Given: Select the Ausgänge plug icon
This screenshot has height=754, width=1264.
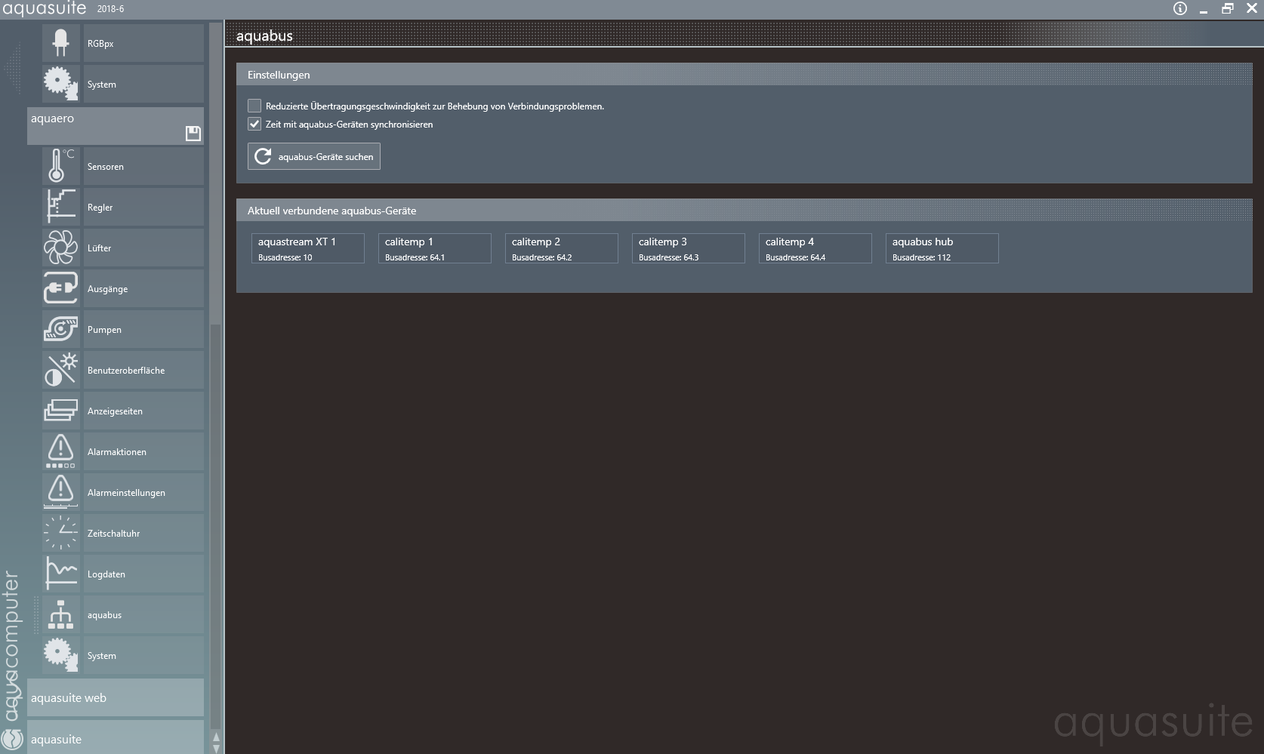Looking at the screenshot, I should click(x=60, y=288).
